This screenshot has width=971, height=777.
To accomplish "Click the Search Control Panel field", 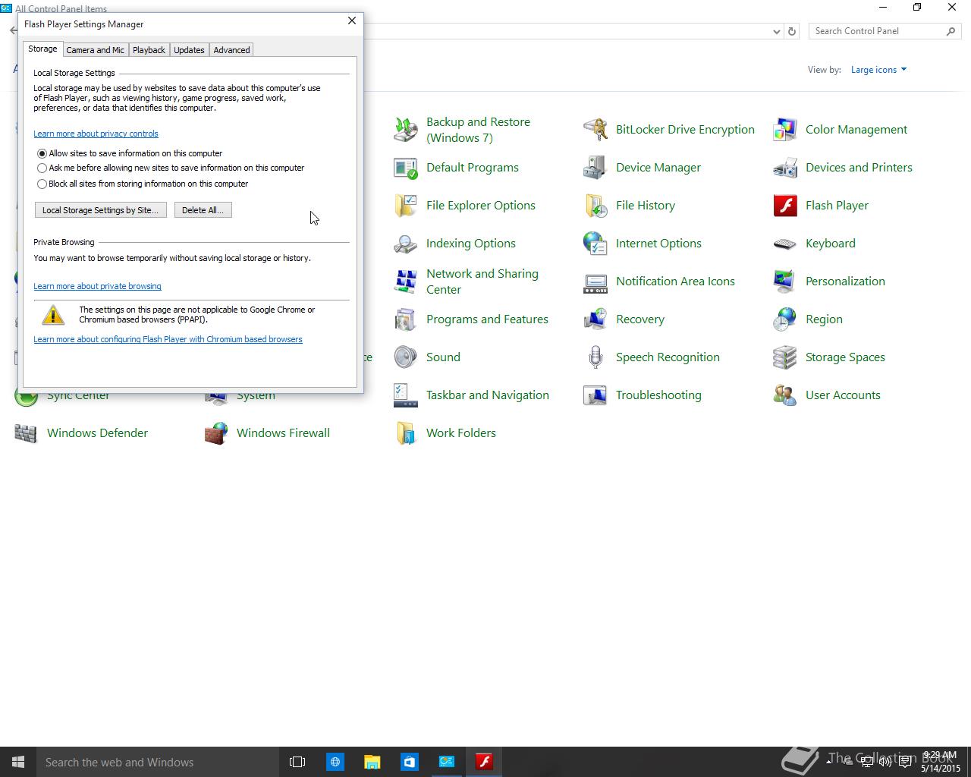I will click(885, 31).
